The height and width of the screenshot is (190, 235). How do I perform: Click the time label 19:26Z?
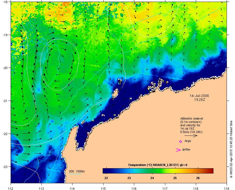[200, 99]
